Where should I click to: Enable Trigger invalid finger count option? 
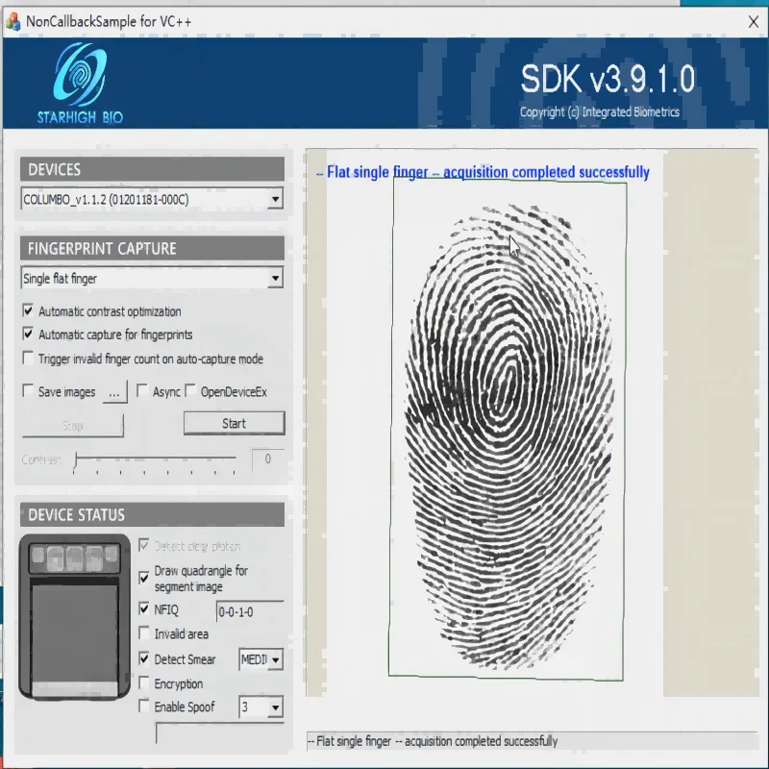coord(28,359)
